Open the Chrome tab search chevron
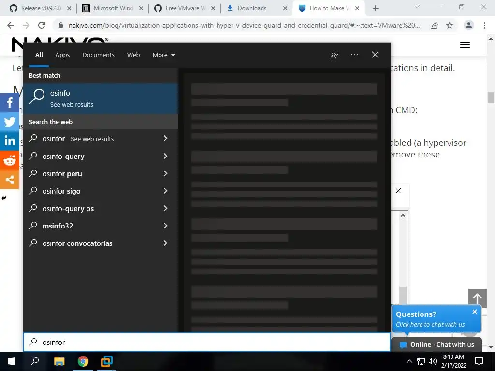The image size is (495, 371). click(x=417, y=7)
